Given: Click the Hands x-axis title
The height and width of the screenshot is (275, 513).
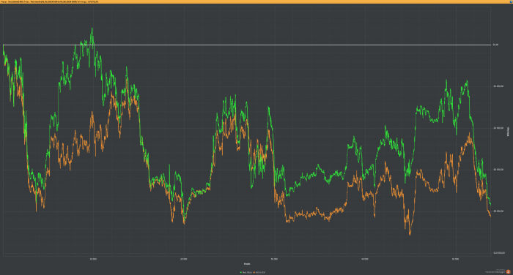Looking at the screenshot, I should click(x=247, y=263).
